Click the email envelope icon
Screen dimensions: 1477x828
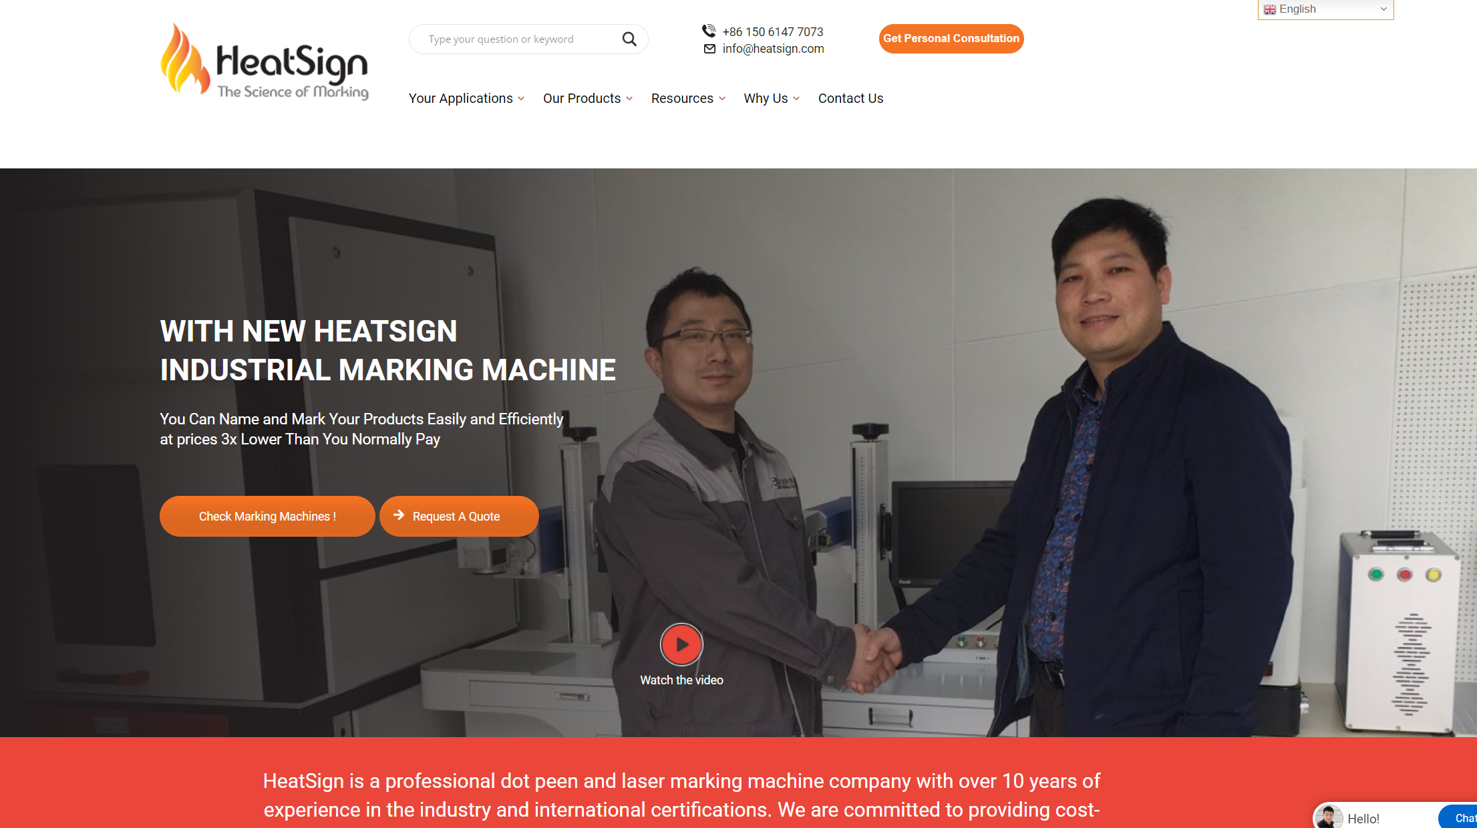pyautogui.click(x=709, y=49)
